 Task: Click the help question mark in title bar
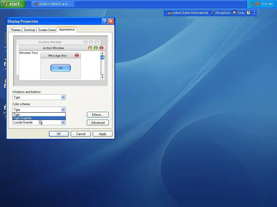[105, 21]
